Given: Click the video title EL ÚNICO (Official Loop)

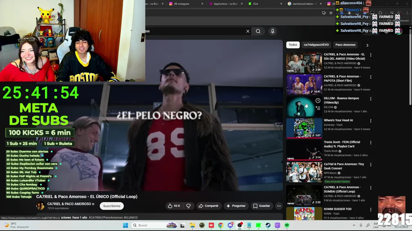Looking at the screenshot, I should (x=87, y=197).
